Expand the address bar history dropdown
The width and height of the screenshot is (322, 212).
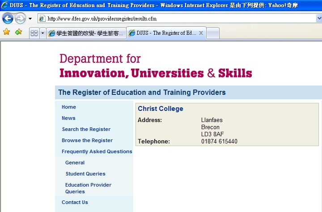319,18
